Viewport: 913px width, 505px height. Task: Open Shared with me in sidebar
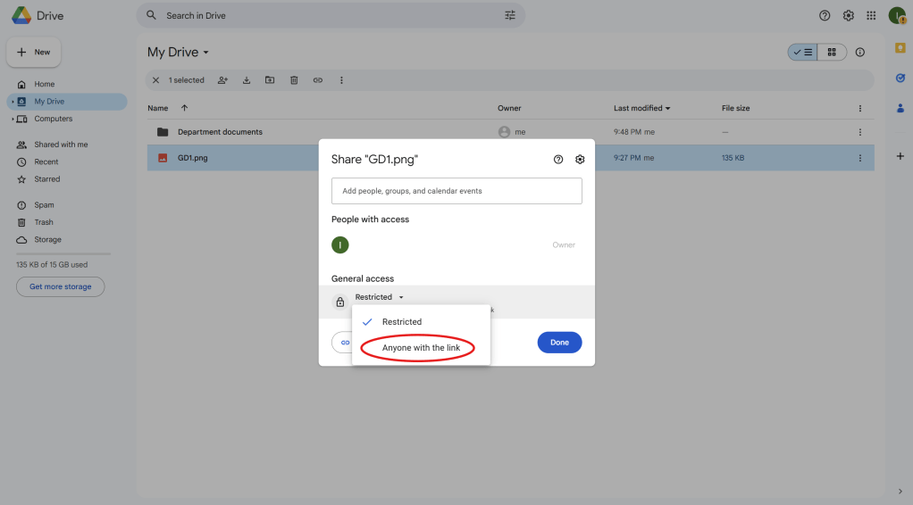[61, 145]
